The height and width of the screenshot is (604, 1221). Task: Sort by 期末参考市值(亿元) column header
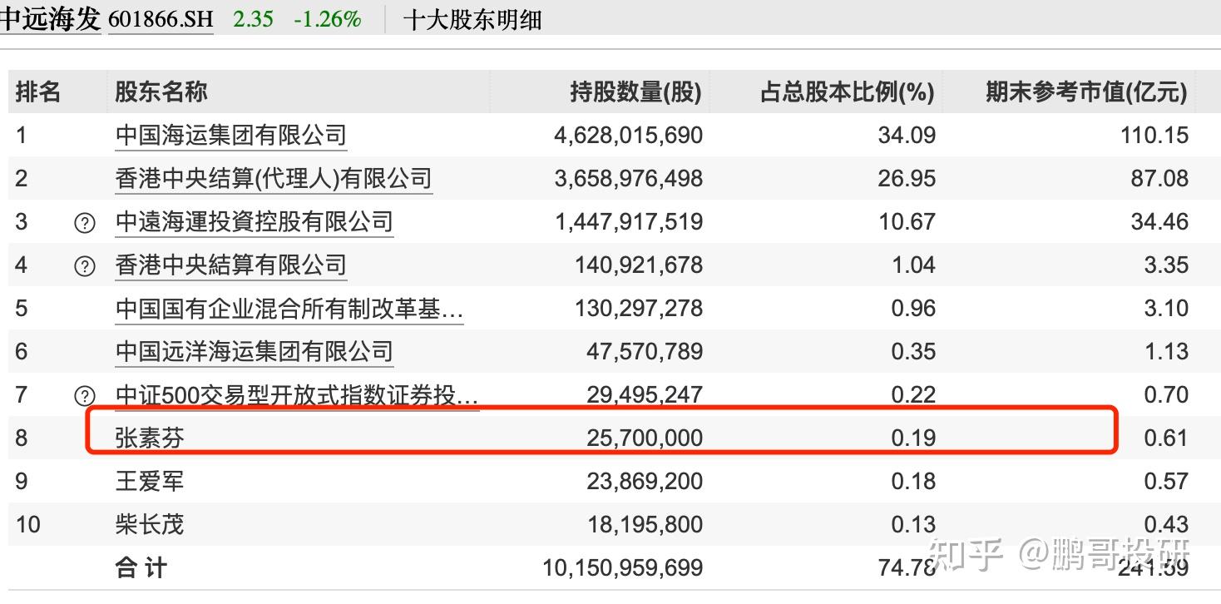1087,92
